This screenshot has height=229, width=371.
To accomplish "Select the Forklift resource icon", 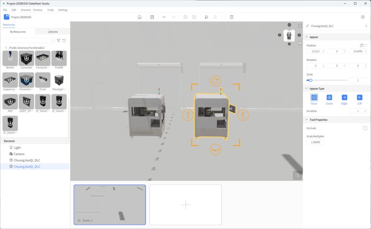I will tap(59, 58).
